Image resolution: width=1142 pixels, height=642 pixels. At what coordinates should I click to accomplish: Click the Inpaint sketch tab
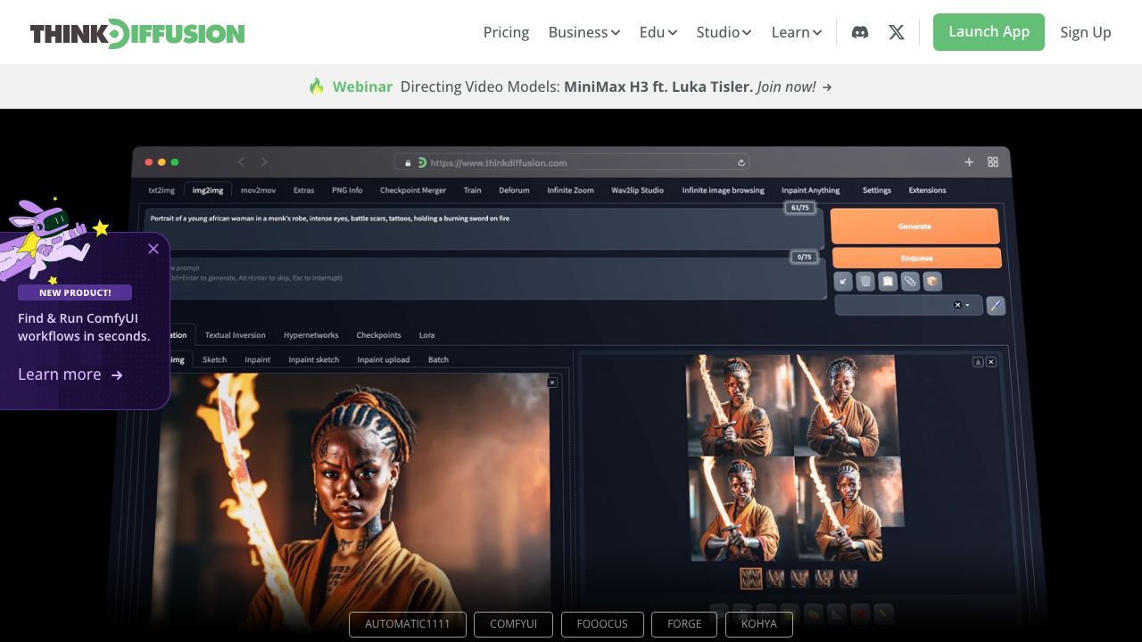coord(314,359)
